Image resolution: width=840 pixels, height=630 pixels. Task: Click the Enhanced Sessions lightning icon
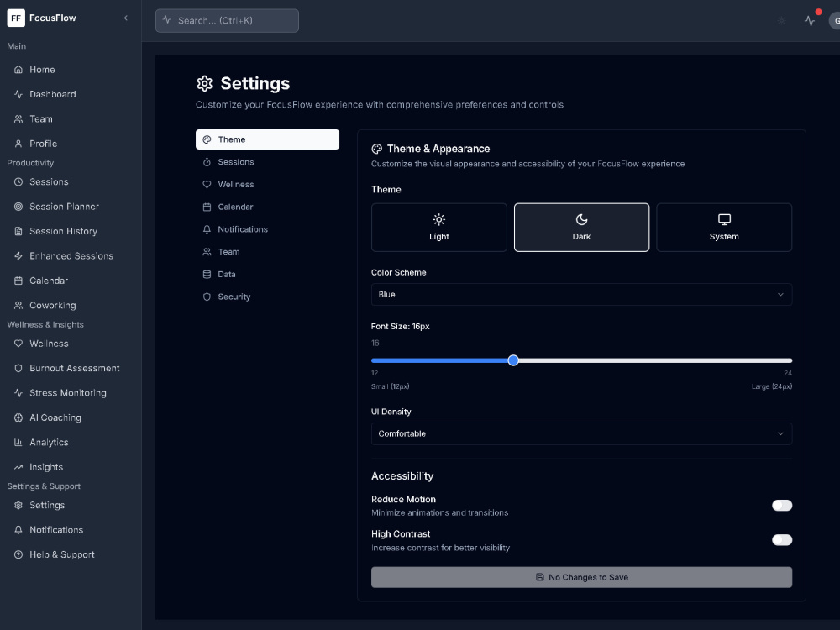[18, 255]
